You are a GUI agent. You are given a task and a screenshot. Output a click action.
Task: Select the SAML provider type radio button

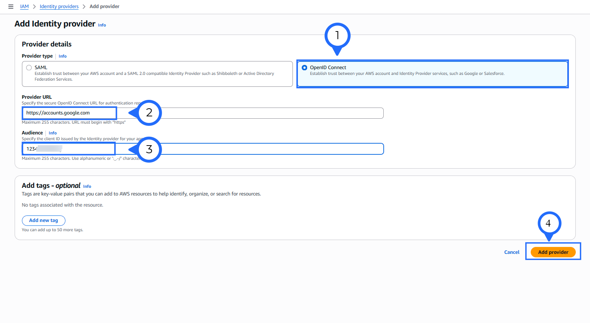pos(29,68)
